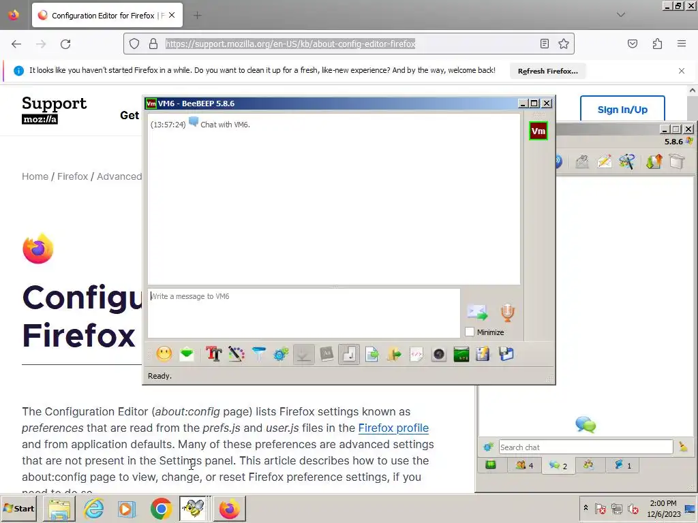Click the Home breadcrumb link
The width and height of the screenshot is (698, 523).
coord(35,176)
